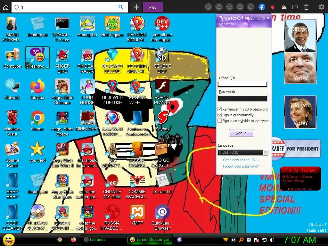The image size is (328, 246).
Task: Open the ANGER BIRD desktop icon
Action: pyautogui.click(x=62, y=61)
